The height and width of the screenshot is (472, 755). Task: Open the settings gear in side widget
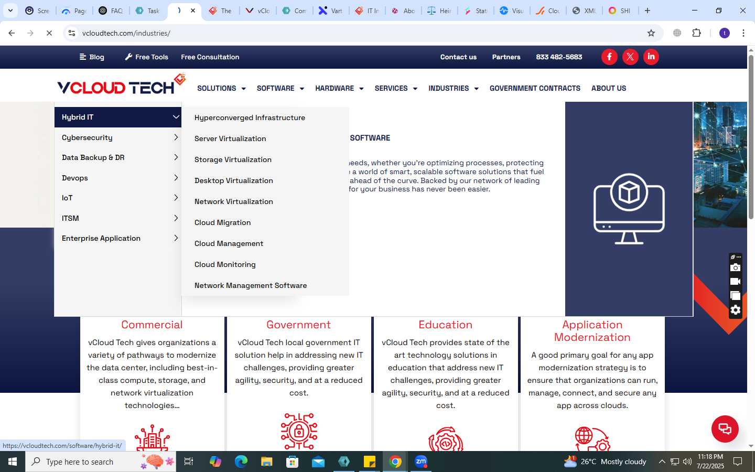click(x=736, y=310)
